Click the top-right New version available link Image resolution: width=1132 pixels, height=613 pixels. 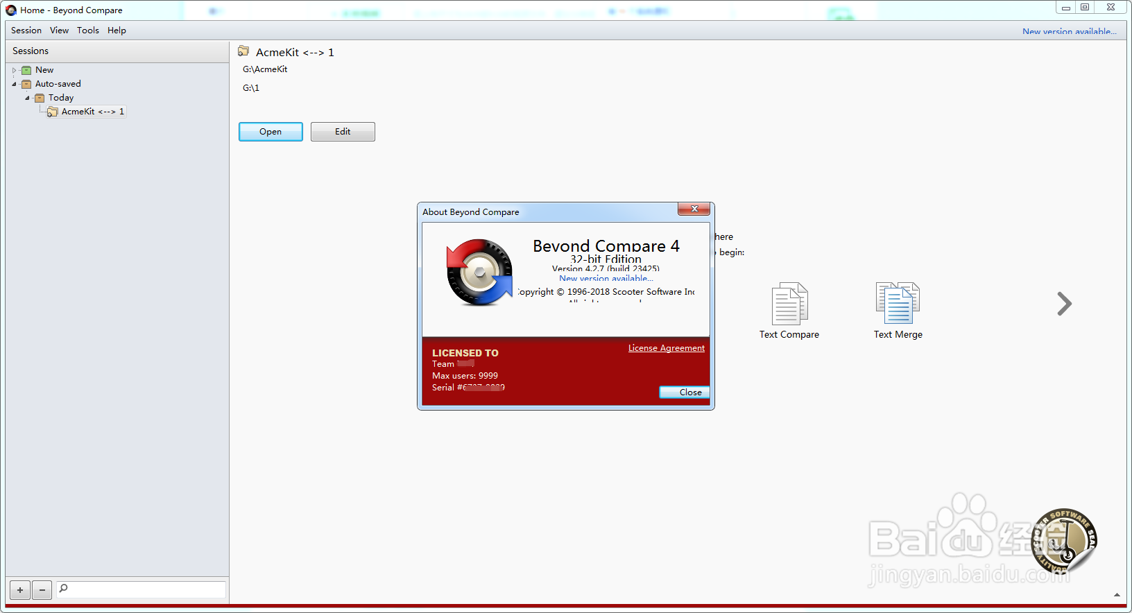(x=1069, y=31)
